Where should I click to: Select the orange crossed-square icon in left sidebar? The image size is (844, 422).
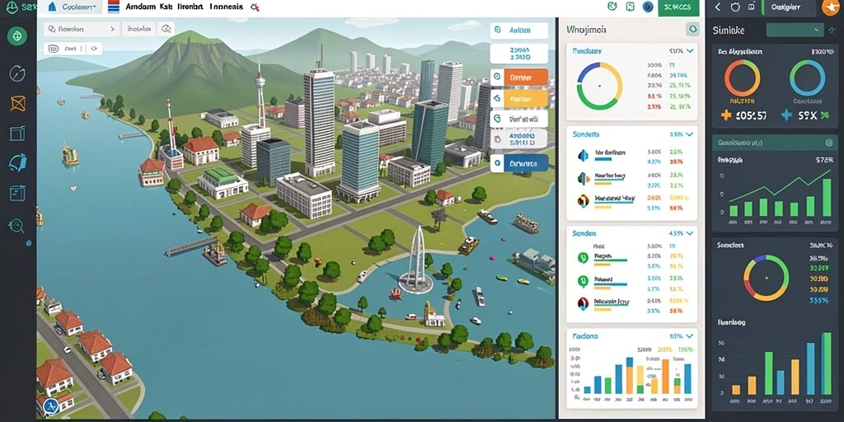[18, 102]
